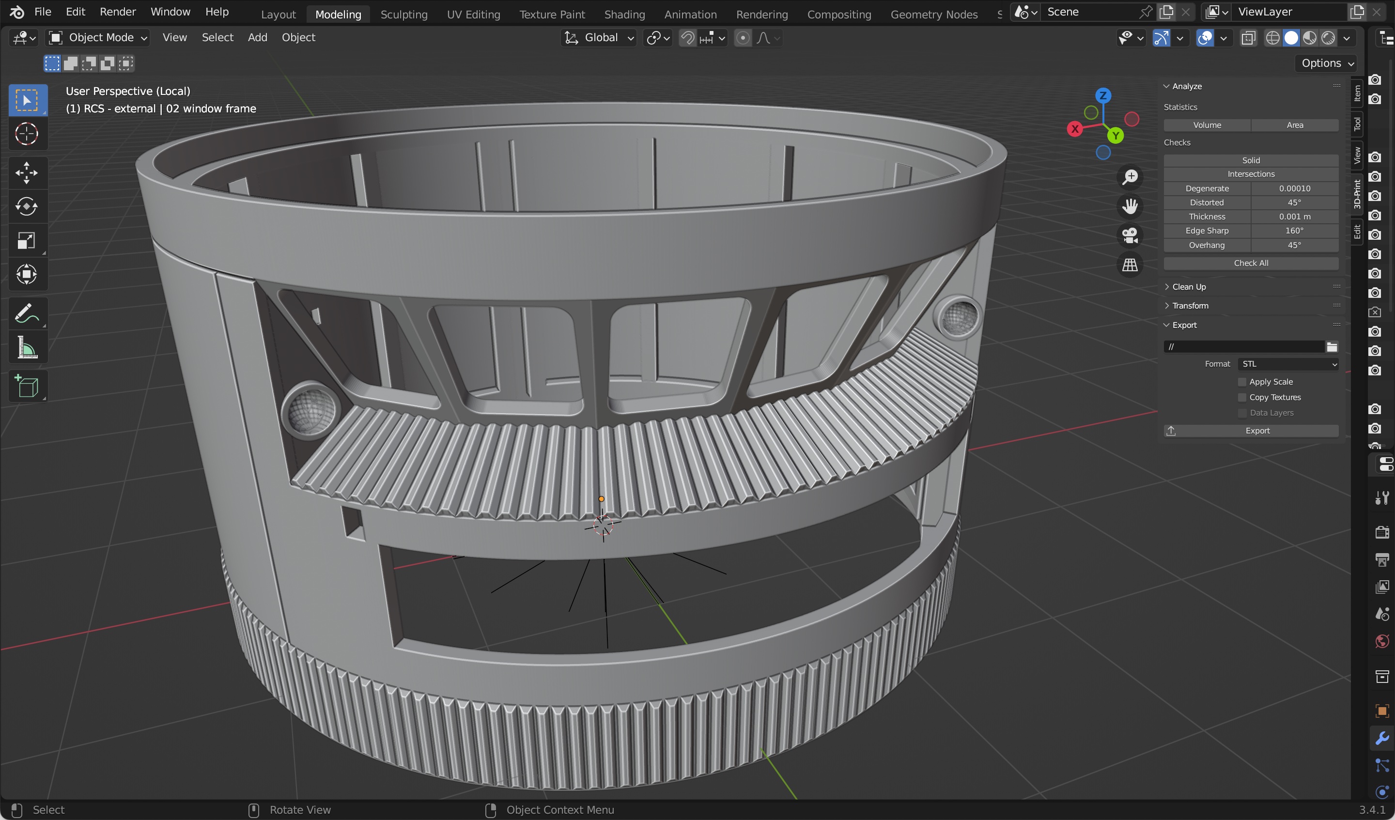Open the Render menu

point(117,12)
